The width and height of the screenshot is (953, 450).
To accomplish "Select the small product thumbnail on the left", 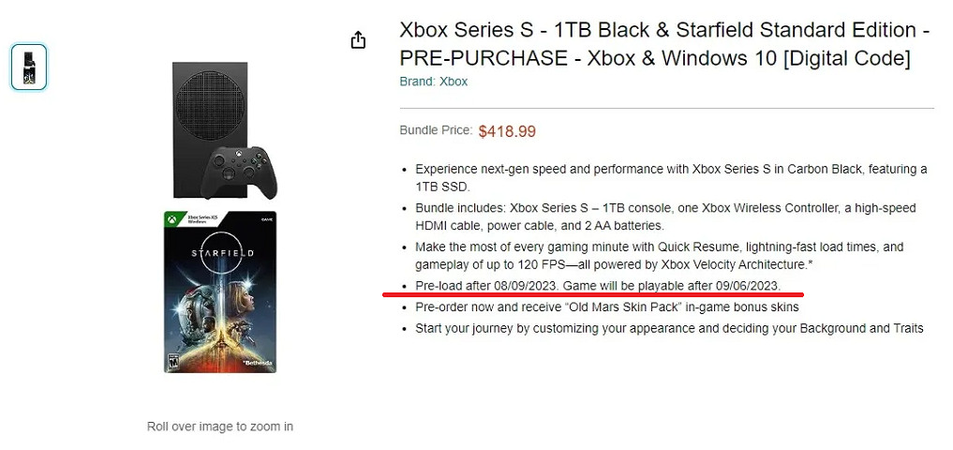I will tap(29, 67).
